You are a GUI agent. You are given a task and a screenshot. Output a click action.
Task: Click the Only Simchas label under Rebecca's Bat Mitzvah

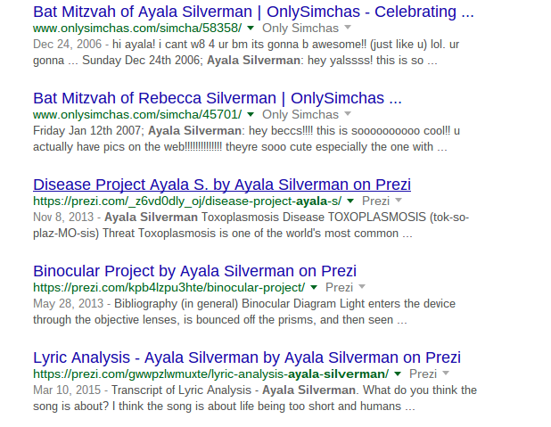[x=300, y=114]
